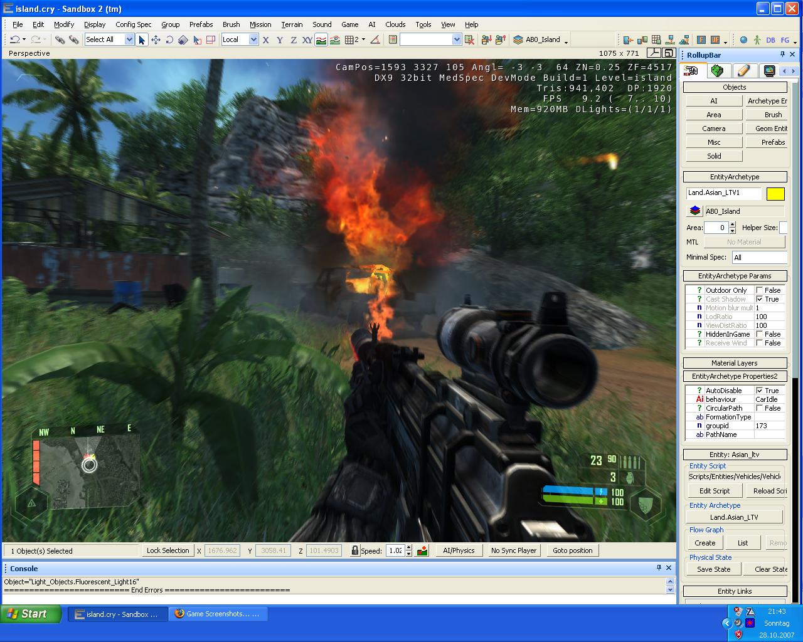This screenshot has height=642, width=803.
Task: Toggle snap to terrain and objects
Action: pos(335,39)
